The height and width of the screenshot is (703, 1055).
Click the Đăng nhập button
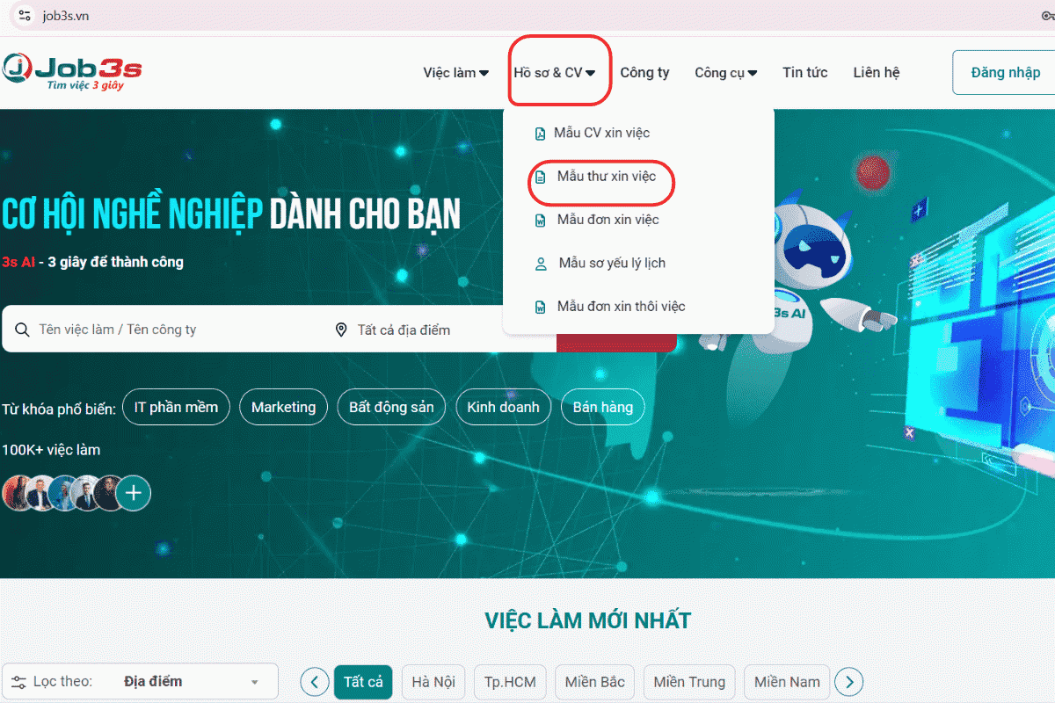1006,72
